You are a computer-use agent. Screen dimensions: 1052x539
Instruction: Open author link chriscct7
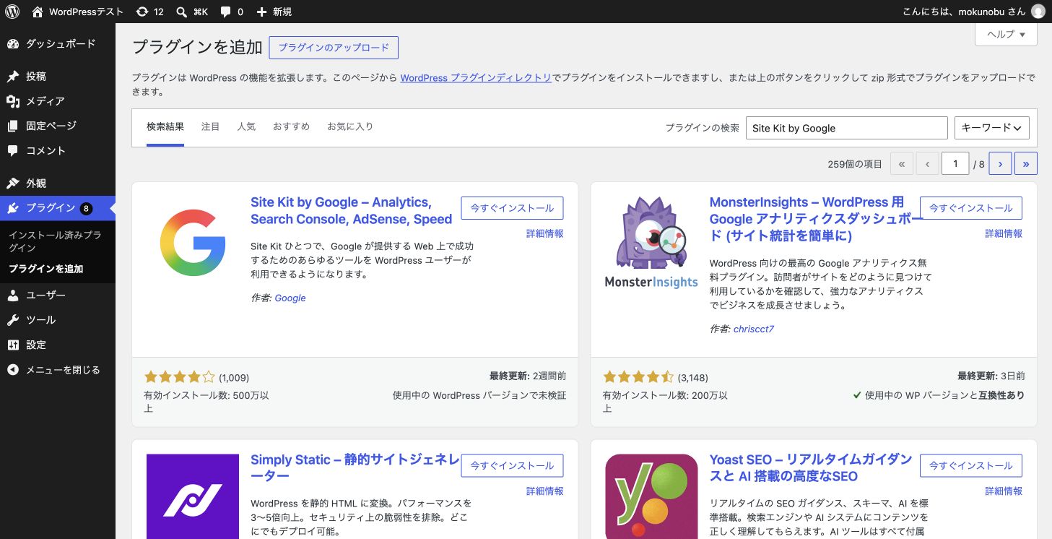pyautogui.click(x=754, y=329)
